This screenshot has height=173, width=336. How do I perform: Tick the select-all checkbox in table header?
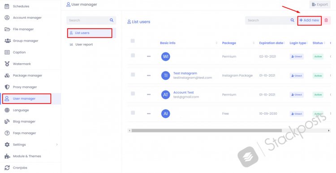(x=133, y=41)
